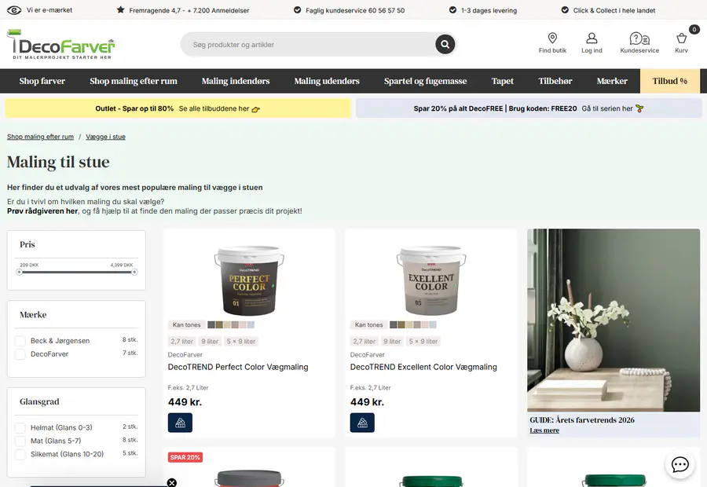Image resolution: width=707 pixels, height=487 pixels.
Task: Click maximum price slider handle
Action: click(x=134, y=272)
